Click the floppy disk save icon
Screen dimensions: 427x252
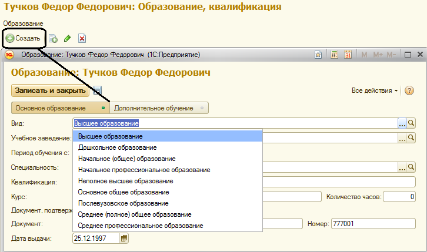click(x=97, y=90)
